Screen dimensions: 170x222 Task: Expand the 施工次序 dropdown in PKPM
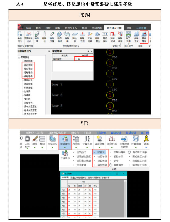click(128, 44)
